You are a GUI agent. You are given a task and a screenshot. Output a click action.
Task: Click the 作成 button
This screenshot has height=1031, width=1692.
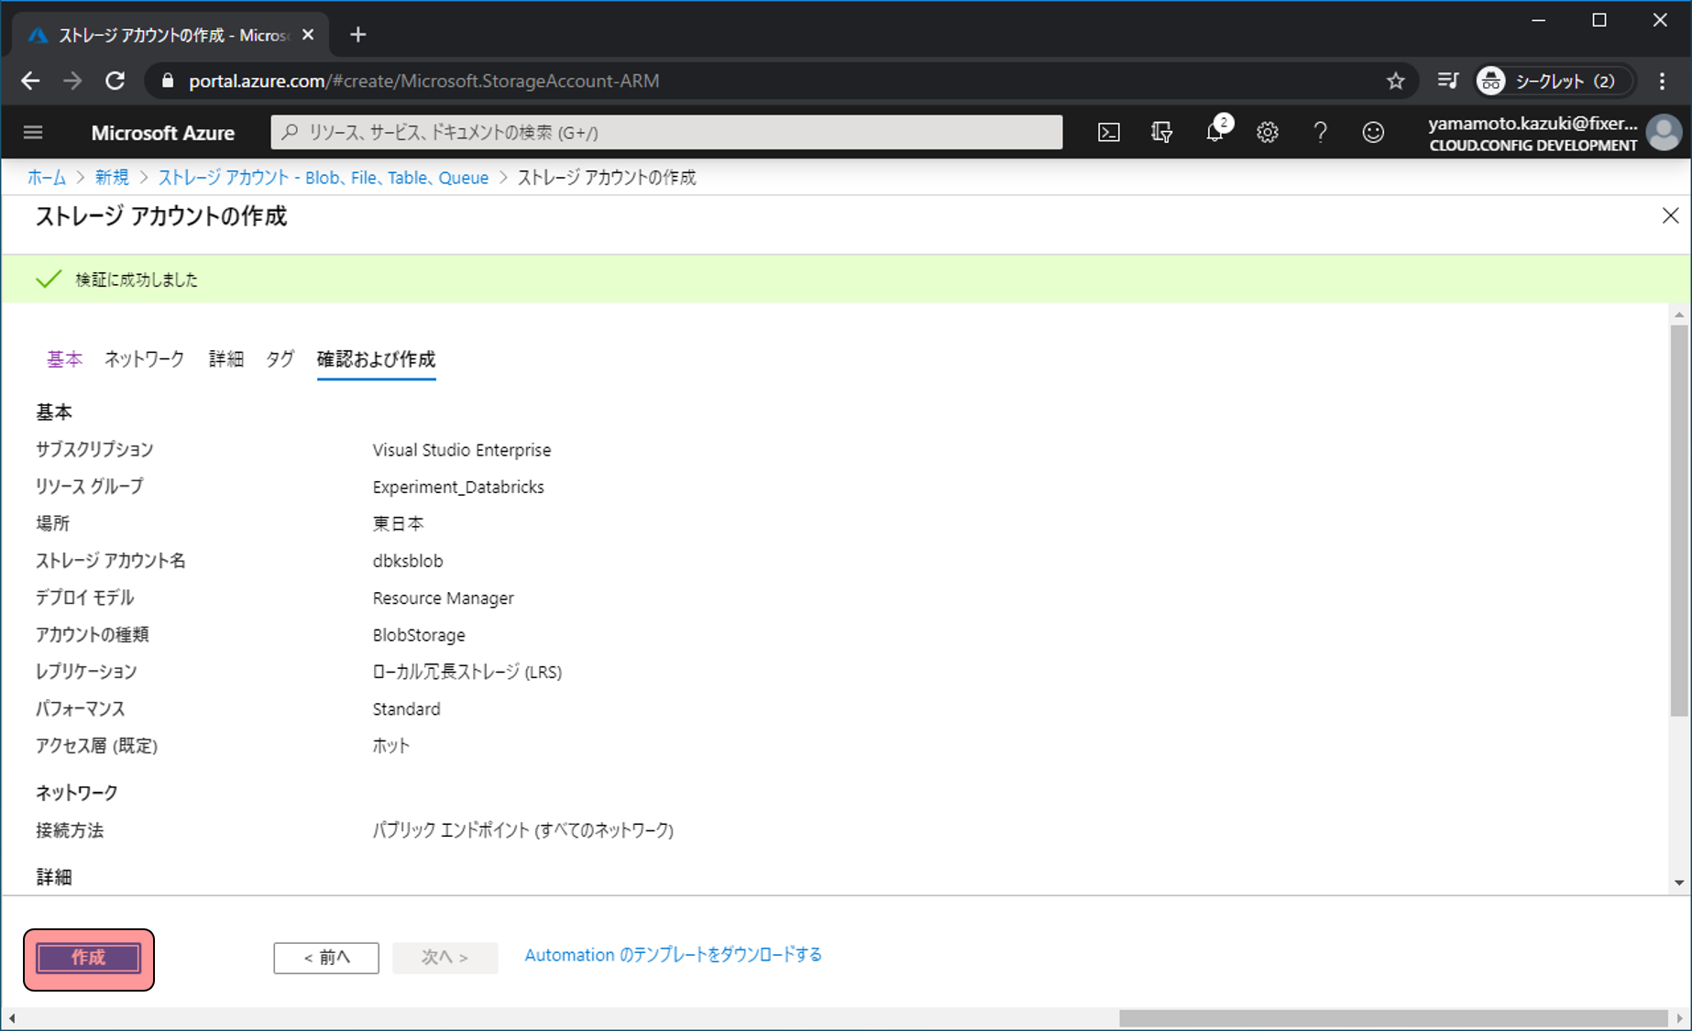pyautogui.click(x=89, y=958)
